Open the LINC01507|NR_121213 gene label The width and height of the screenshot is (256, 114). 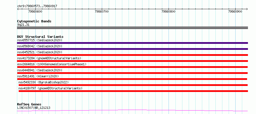click(x=34, y=108)
